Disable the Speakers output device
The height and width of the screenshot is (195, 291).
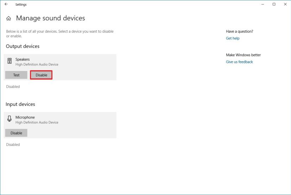41,75
